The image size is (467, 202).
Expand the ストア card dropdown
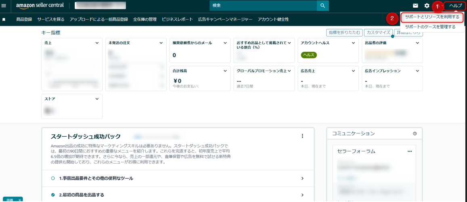[97, 99]
